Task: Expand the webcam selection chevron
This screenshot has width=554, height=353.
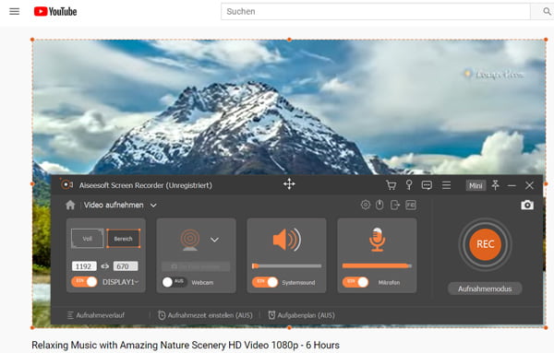Action: [x=214, y=240]
